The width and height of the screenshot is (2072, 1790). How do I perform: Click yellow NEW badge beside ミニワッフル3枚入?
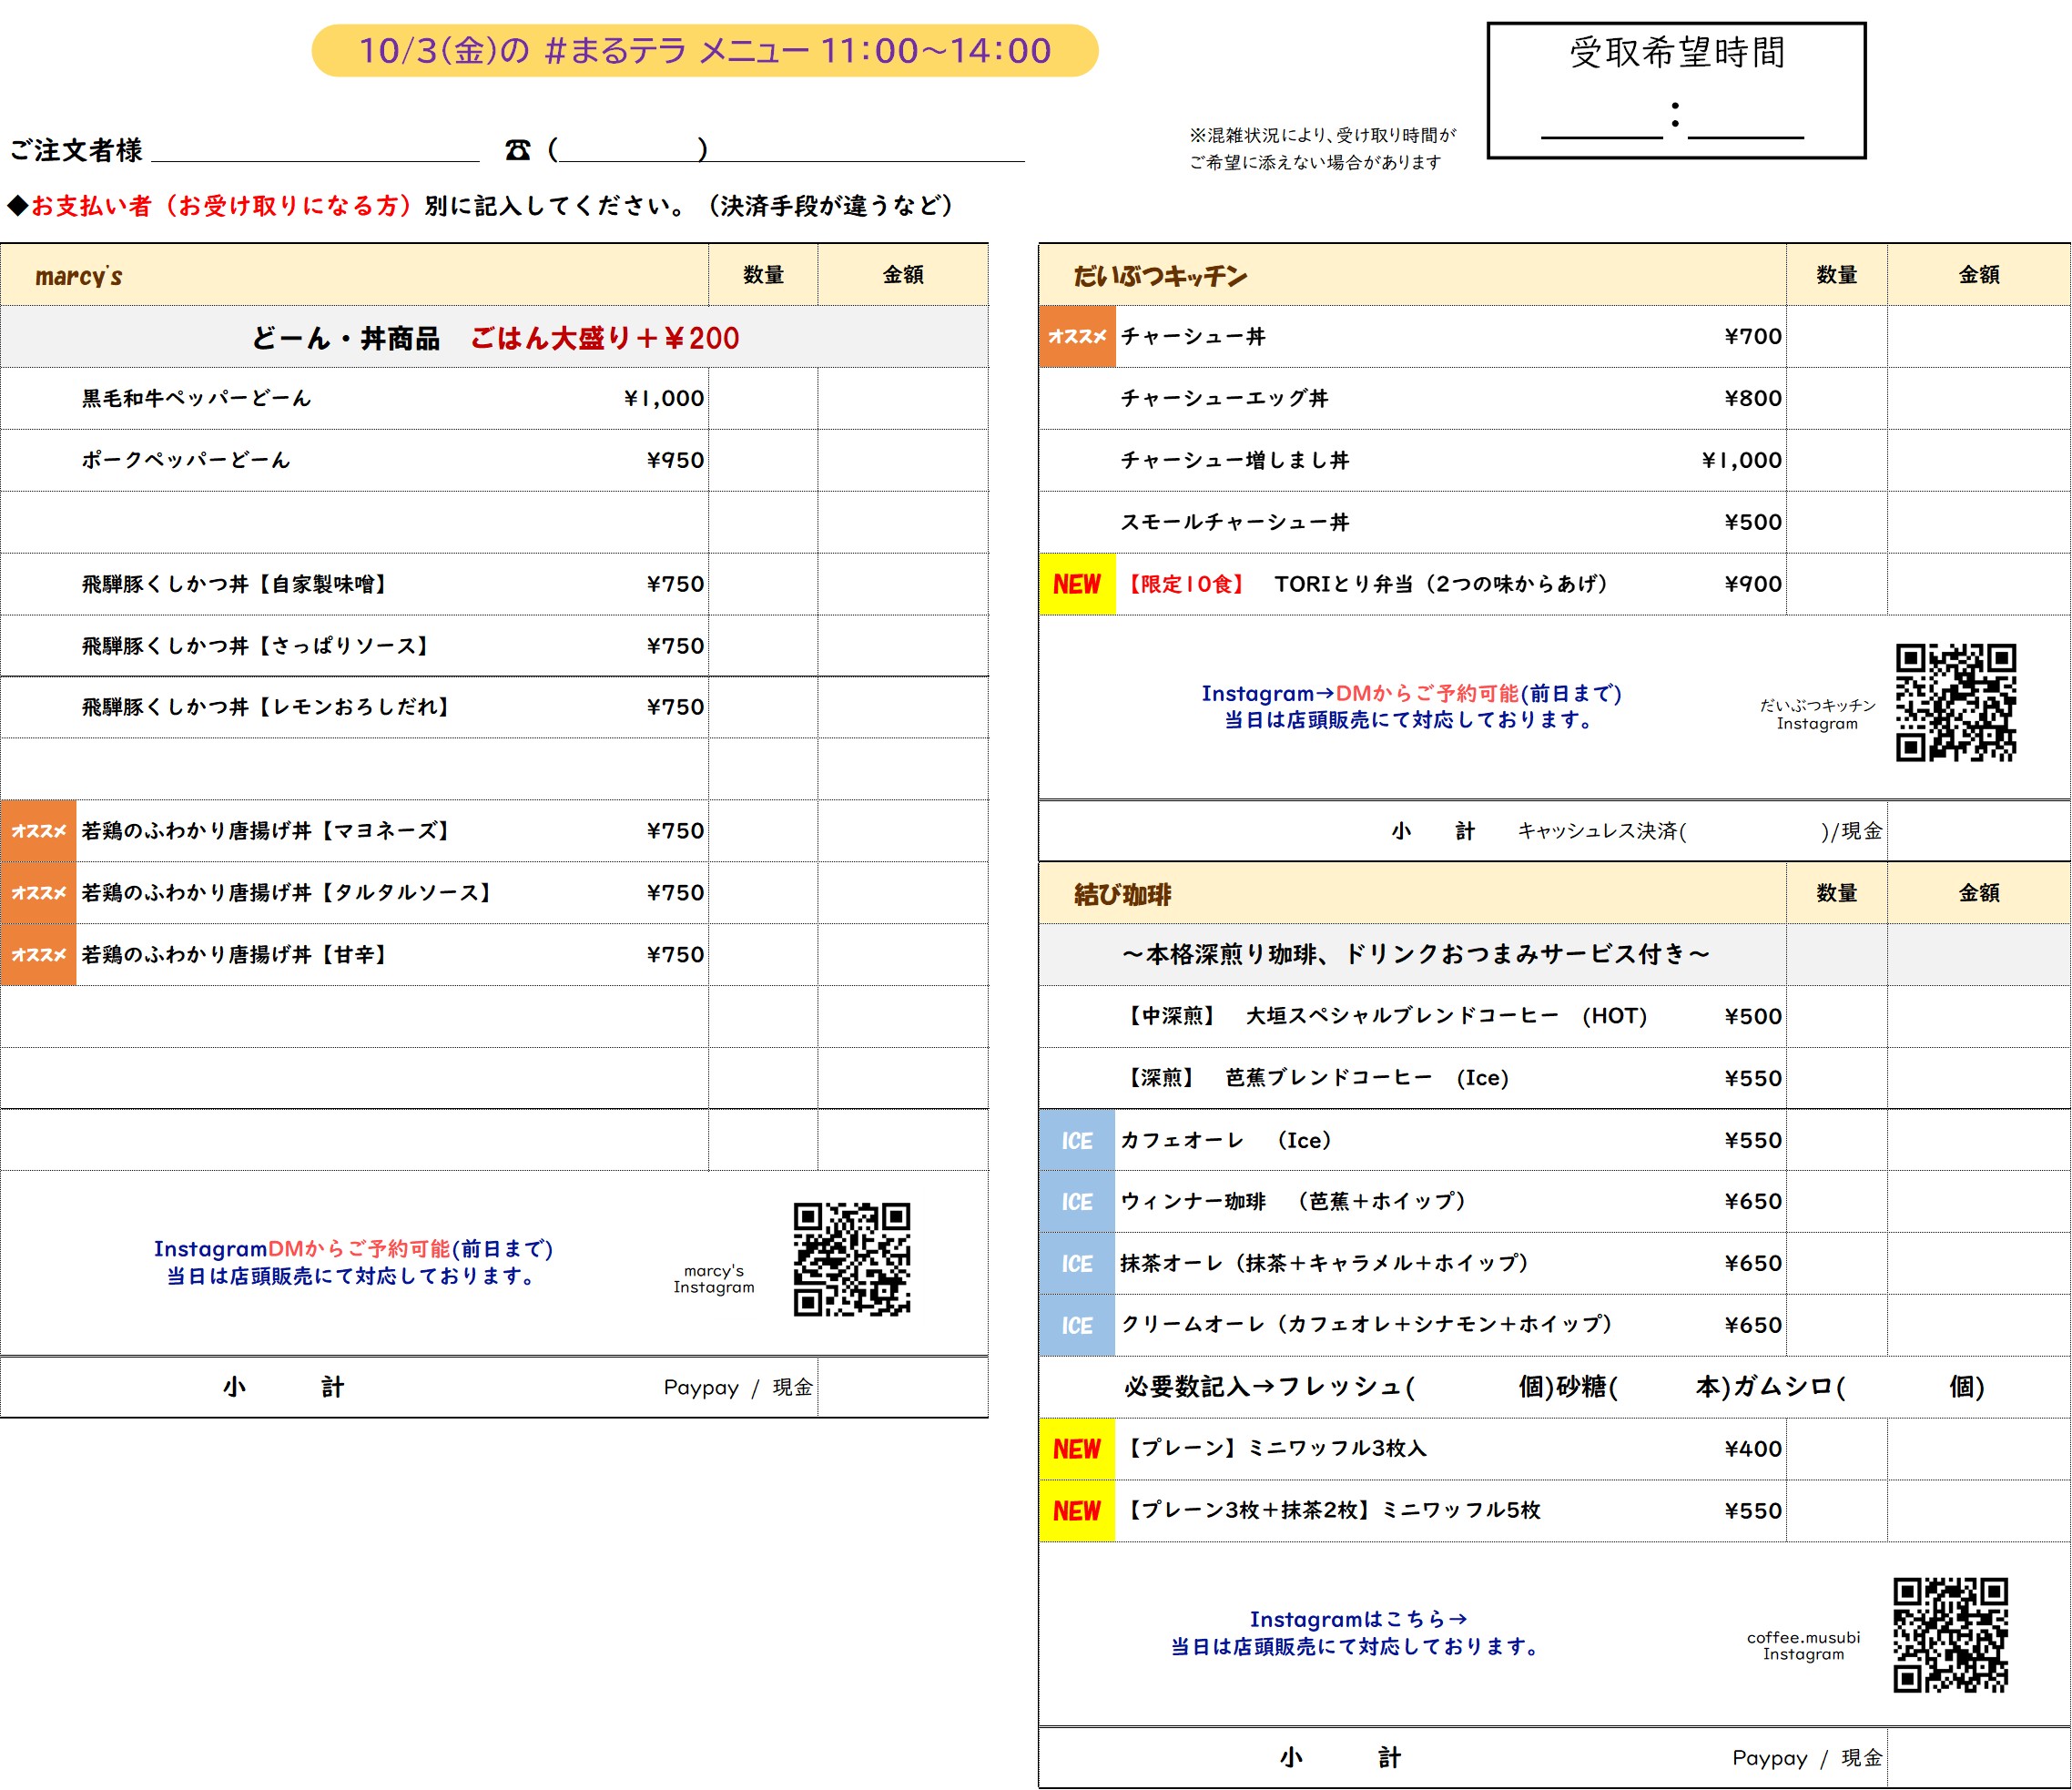(x=1076, y=1449)
